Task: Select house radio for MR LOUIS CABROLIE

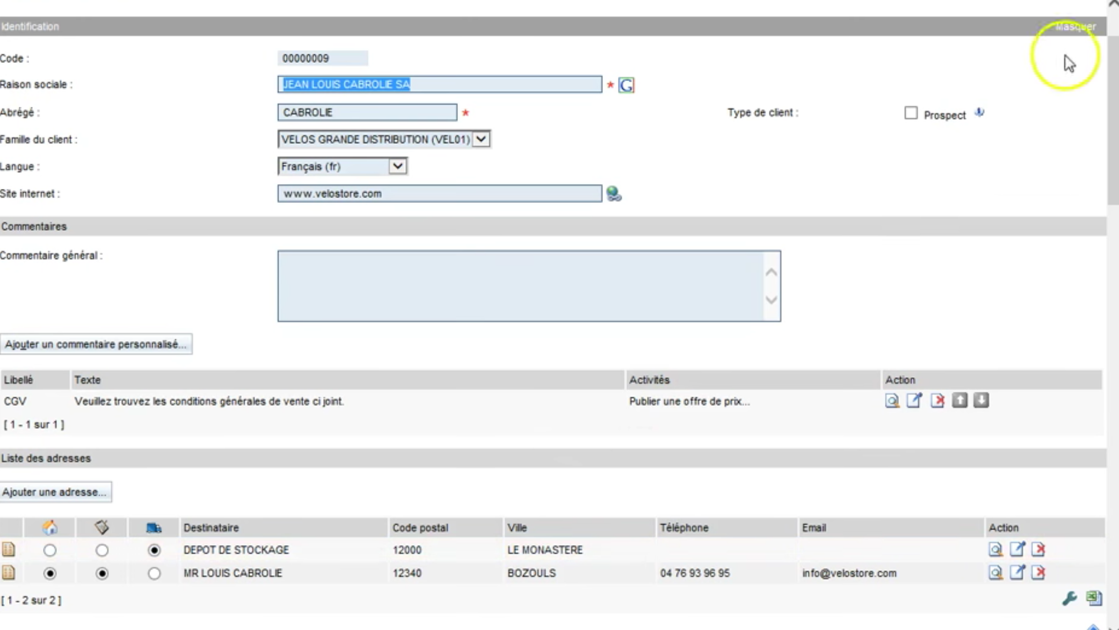Action: pyautogui.click(x=50, y=573)
